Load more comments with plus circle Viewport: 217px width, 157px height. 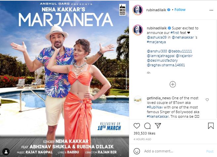(173, 84)
